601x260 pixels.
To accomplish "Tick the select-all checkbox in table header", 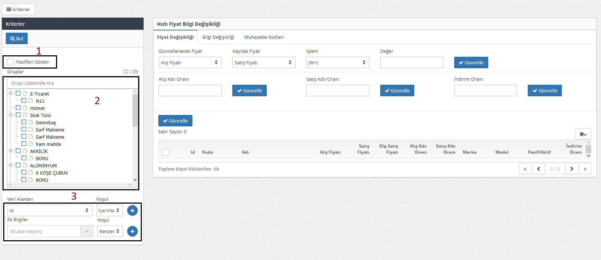I will (x=166, y=152).
